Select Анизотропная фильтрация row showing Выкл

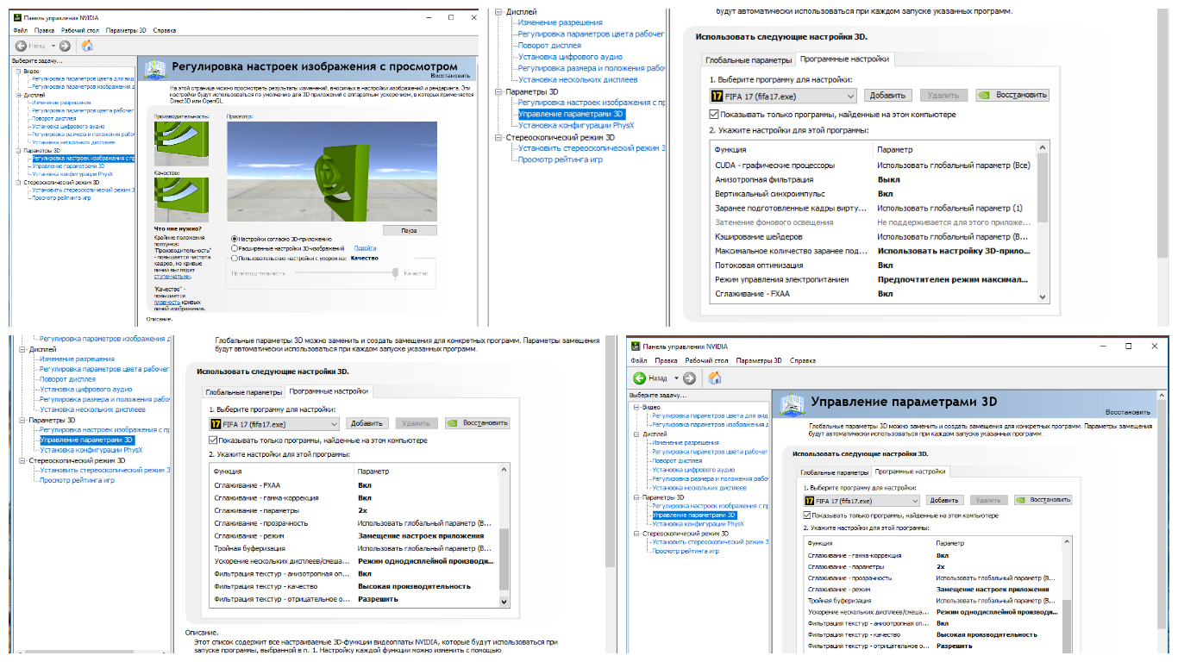(872, 179)
